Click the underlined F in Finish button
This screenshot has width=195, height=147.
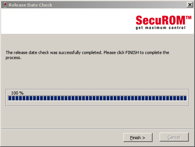click(131, 138)
